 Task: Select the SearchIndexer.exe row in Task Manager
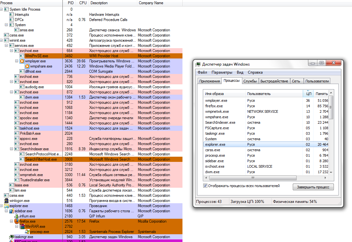(x=266, y=122)
